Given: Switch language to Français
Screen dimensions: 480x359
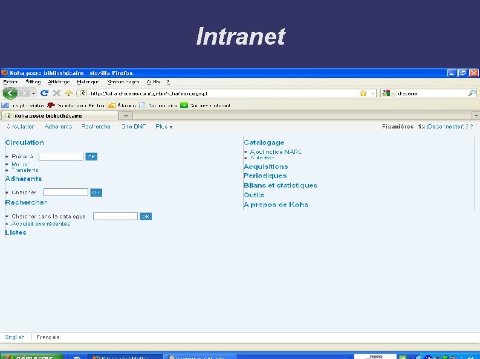Looking at the screenshot, I should [48, 337].
